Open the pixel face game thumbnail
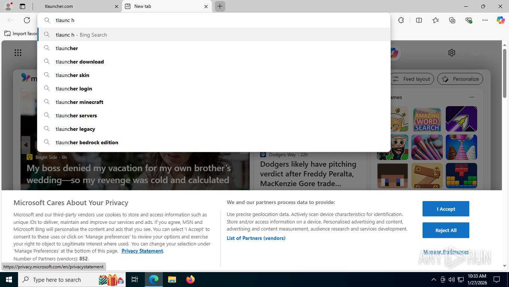This screenshot has width=509, height=287. 393,176
